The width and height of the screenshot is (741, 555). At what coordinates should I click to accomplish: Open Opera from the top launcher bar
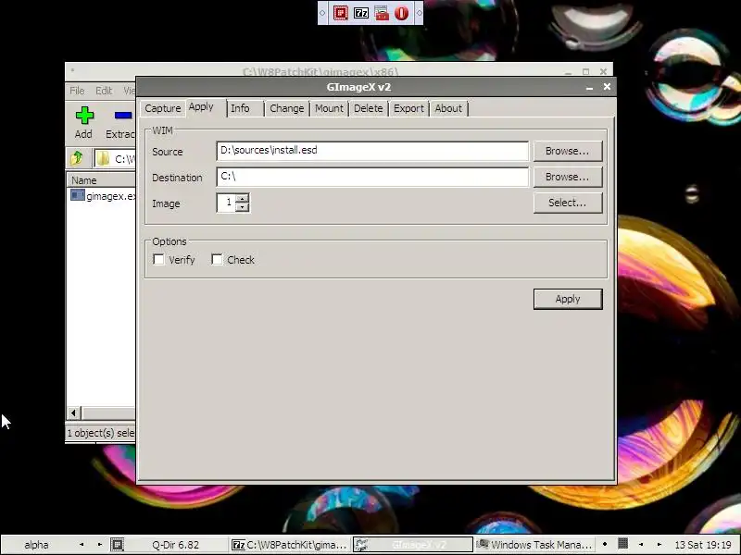(401, 13)
